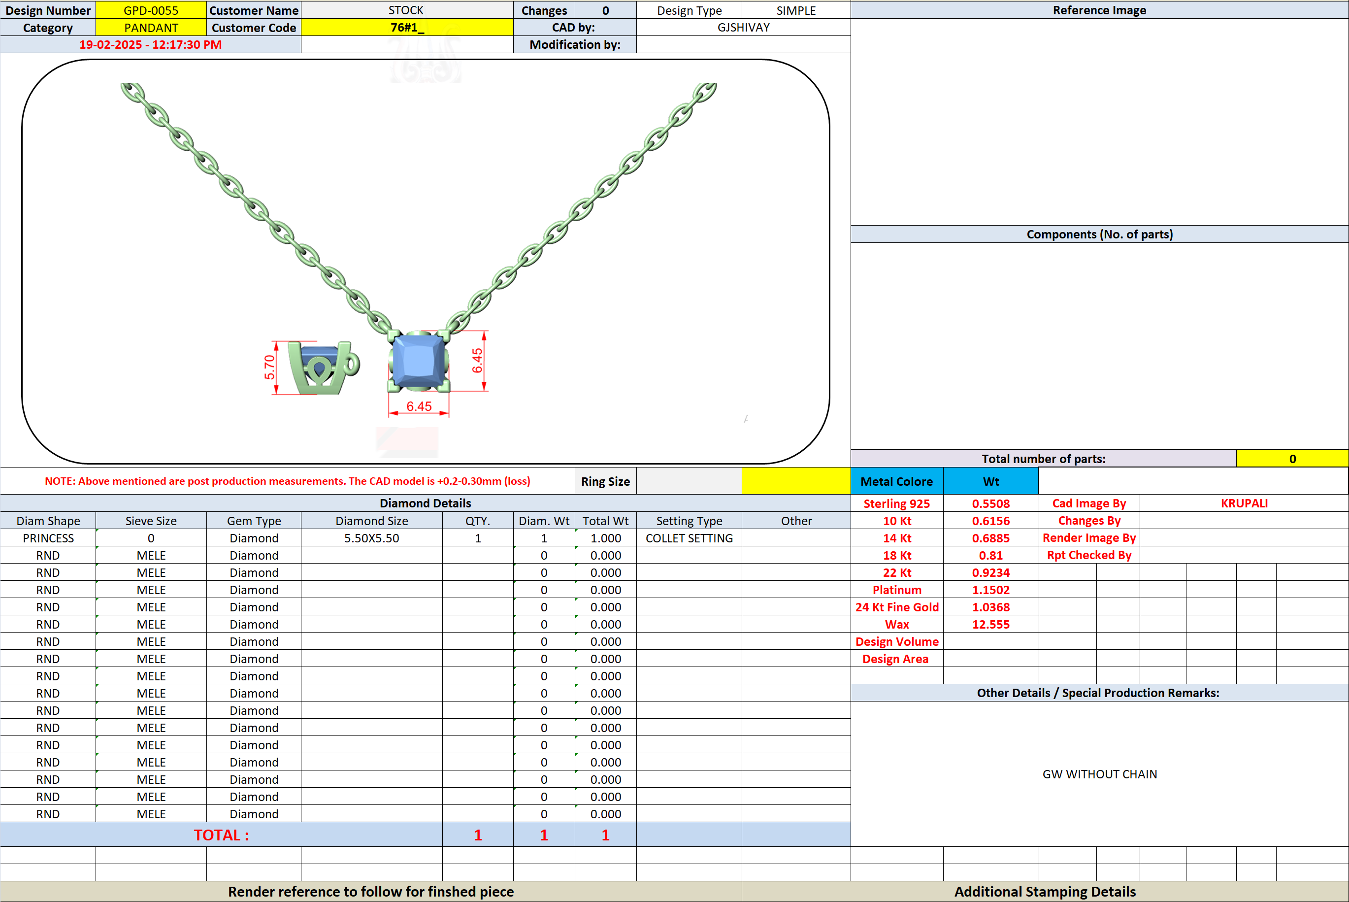Image resolution: width=1349 pixels, height=902 pixels.
Task: Click the empty Ring Size input field
Action: (x=689, y=481)
